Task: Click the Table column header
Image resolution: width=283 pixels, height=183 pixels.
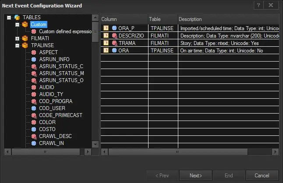Action: tap(162, 19)
